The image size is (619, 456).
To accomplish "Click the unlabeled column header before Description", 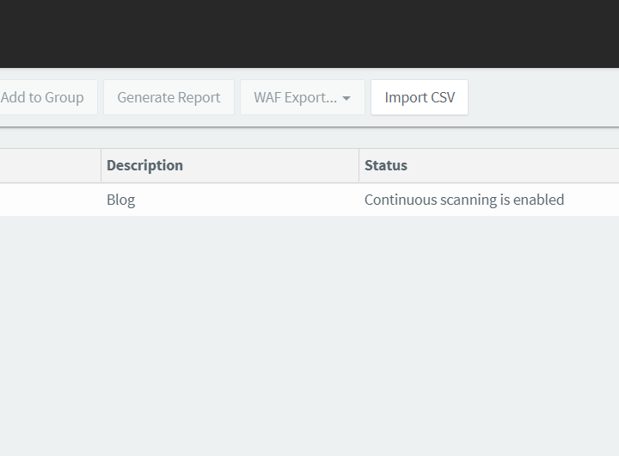I will point(50,165).
